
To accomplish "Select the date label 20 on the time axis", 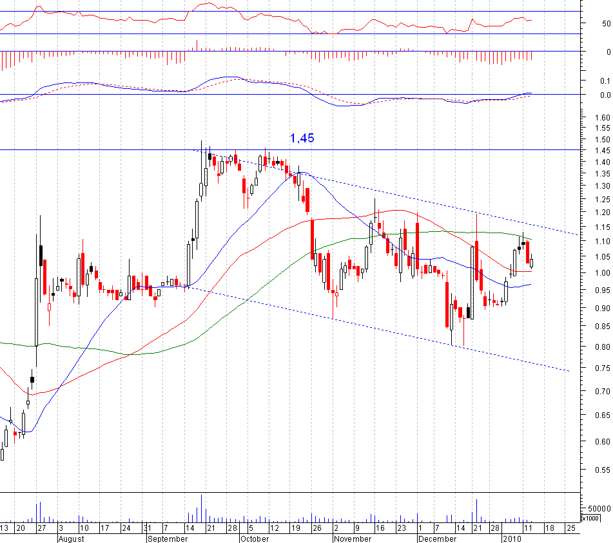I will 21,528.
